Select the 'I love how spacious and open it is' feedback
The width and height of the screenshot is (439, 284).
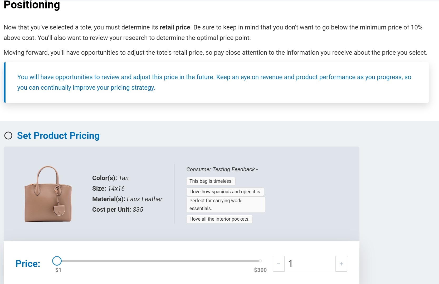(225, 192)
